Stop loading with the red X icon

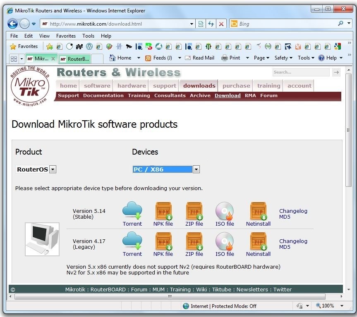[221, 24]
